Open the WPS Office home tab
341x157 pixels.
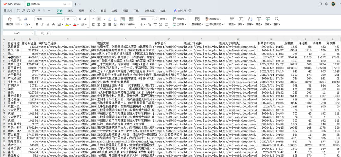coord(12,4)
